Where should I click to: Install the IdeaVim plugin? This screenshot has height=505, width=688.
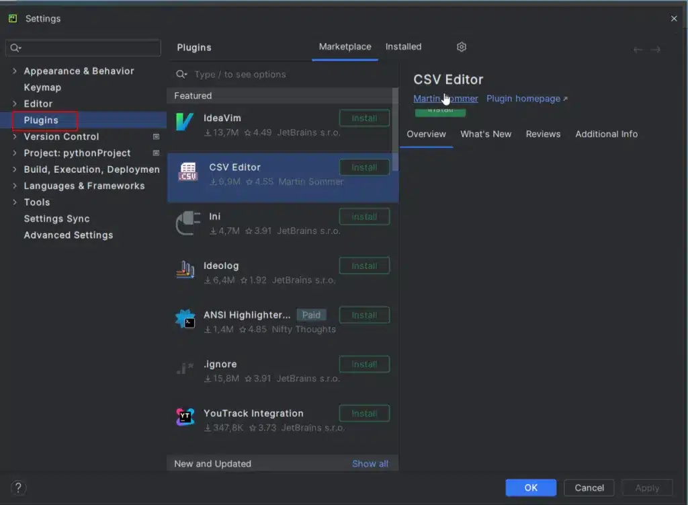pyautogui.click(x=364, y=118)
